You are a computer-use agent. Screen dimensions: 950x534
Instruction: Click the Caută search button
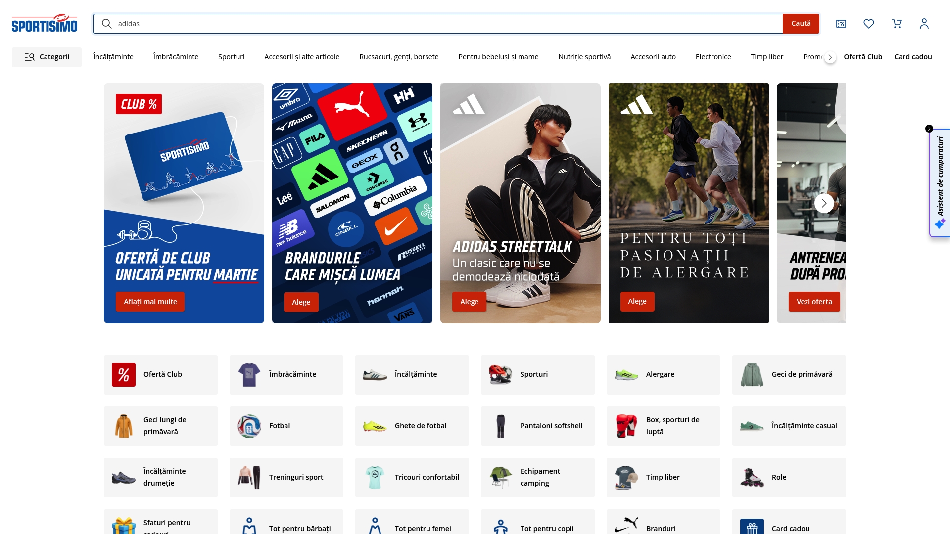pos(801,24)
